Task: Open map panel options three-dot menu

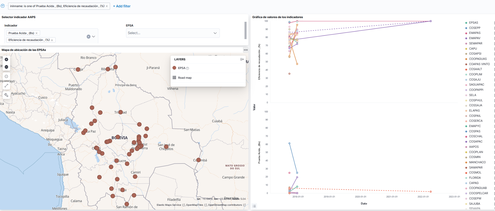Action: point(246,50)
